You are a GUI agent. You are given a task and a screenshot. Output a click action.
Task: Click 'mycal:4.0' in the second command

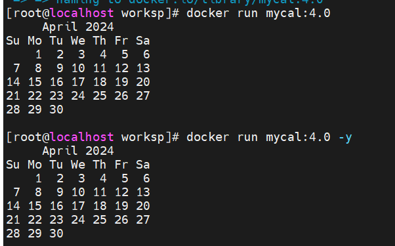point(298,137)
